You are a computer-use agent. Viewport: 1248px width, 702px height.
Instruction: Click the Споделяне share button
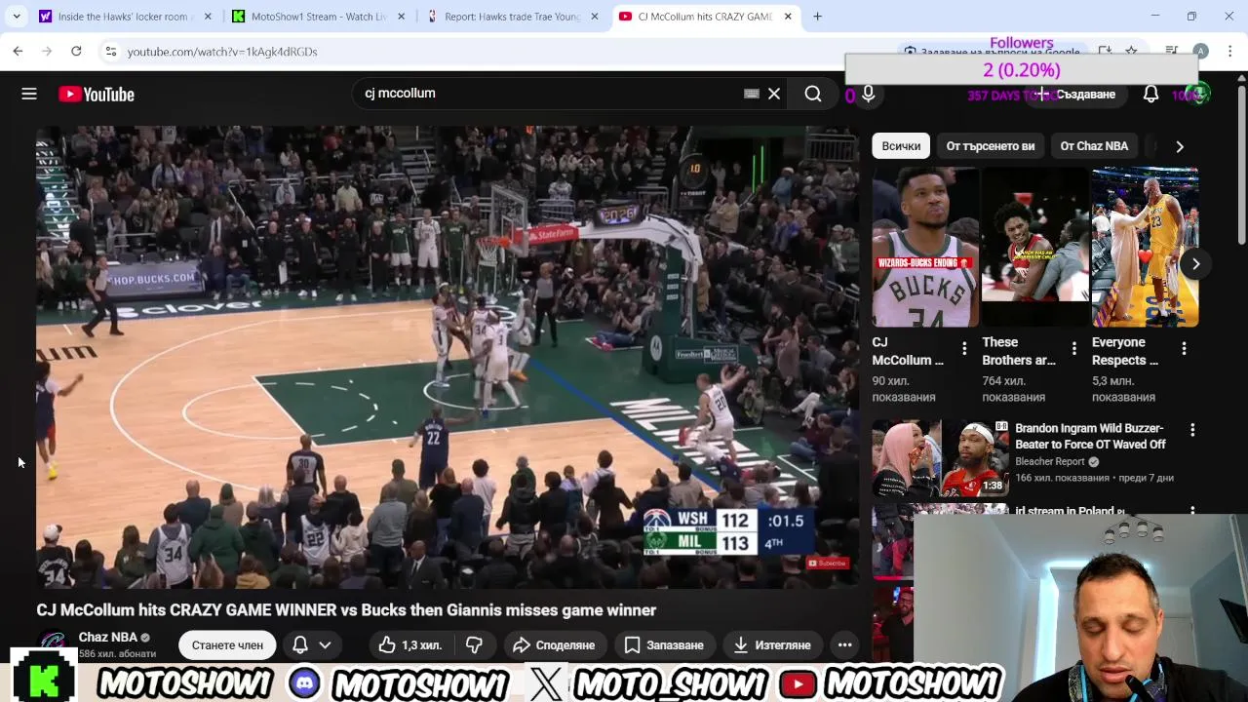(553, 644)
